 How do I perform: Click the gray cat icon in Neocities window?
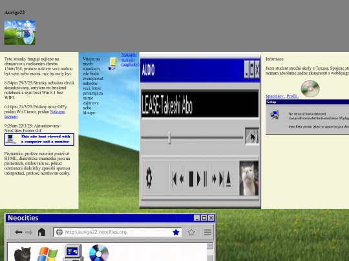click(22, 254)
